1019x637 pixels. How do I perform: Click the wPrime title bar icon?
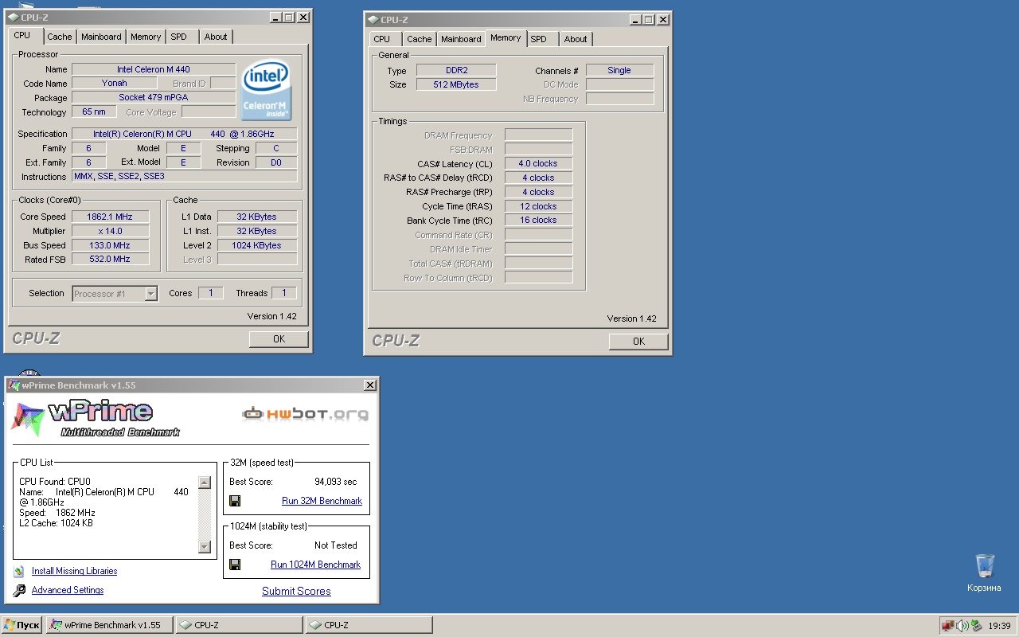[14, 385]
